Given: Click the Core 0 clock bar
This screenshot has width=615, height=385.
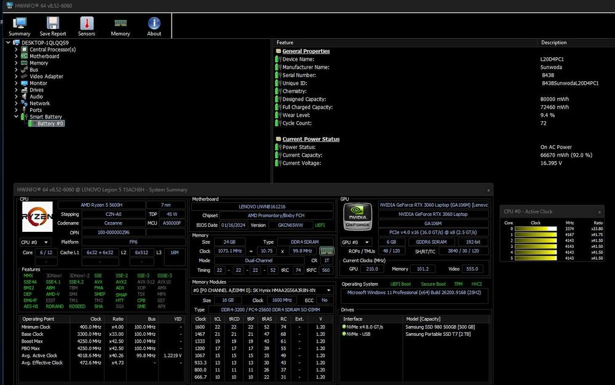Looking at the screenshot, I should point(536,229).
